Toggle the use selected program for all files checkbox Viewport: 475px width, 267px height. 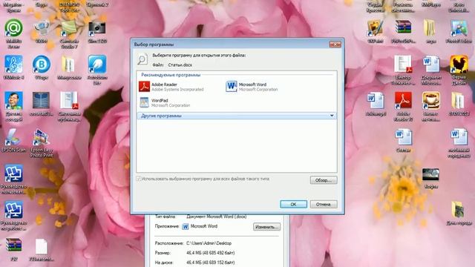[x=139, y=179]
